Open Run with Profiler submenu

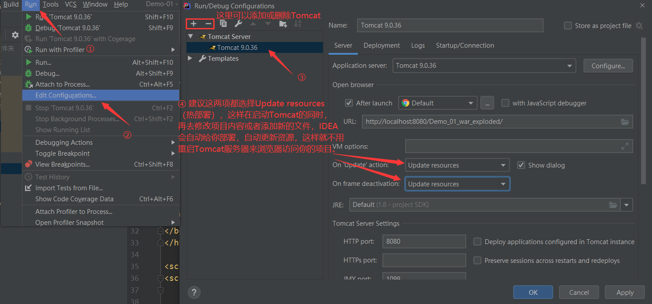(101, 49)
